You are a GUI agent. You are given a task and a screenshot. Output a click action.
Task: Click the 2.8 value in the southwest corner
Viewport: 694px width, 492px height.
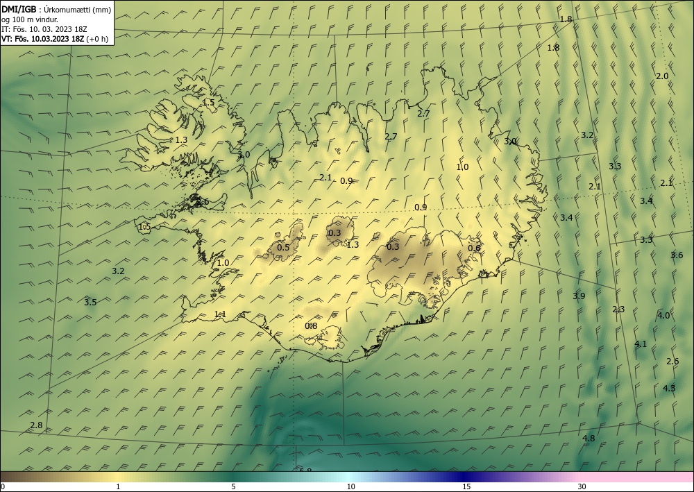pyautogui.click(x=36, y=425)
